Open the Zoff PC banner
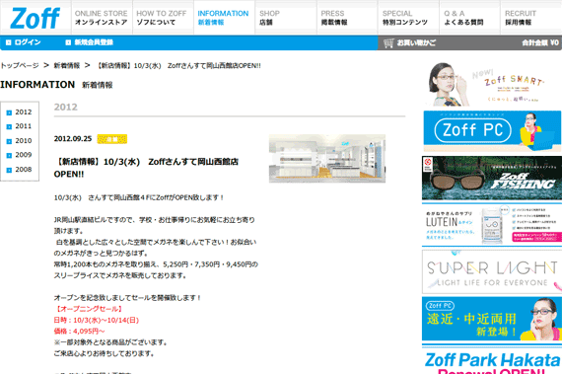This screenshot has width=562, height=374. coord(492,131)
